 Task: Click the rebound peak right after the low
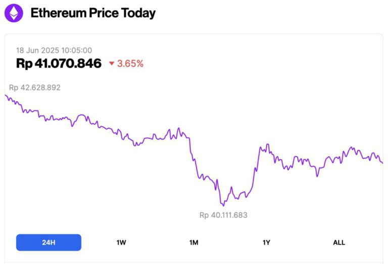pyautogui.click(x=267, y=144)
